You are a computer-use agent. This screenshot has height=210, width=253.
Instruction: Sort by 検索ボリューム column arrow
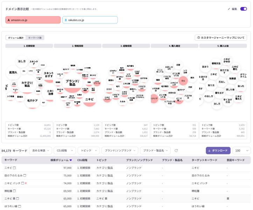point(71,160)
